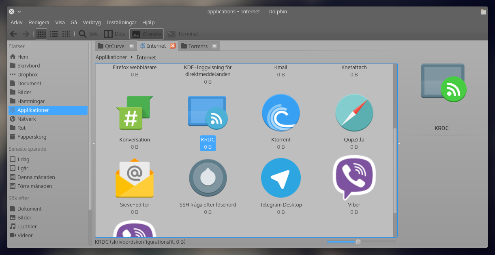Open Document folder in the sidebar
The height and width of the screenshot is (255, 495).
tap(48, 84)
